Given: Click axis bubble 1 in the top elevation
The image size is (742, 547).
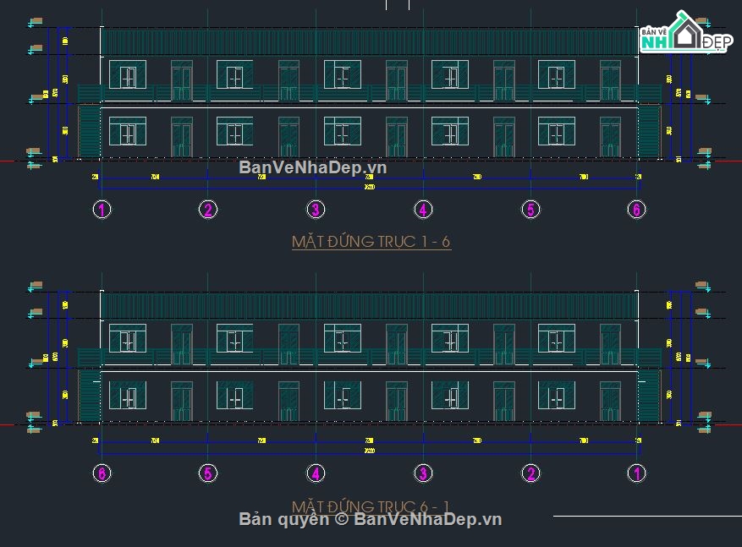Looking at the screenshot, I should [x=101, y=210].
